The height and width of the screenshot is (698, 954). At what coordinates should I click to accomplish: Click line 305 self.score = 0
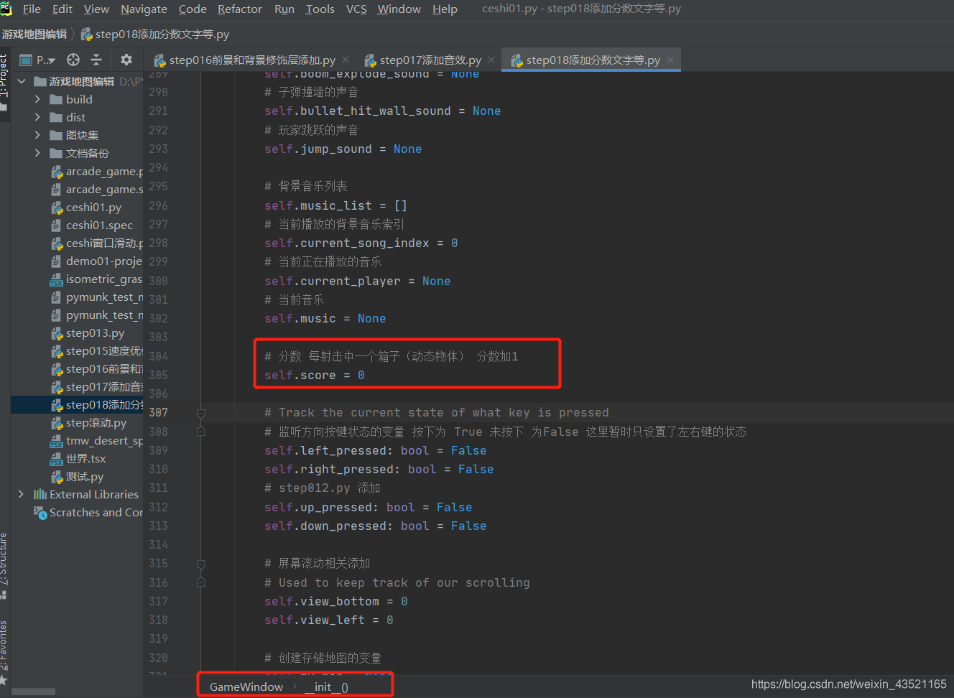(x=315, y=375)
